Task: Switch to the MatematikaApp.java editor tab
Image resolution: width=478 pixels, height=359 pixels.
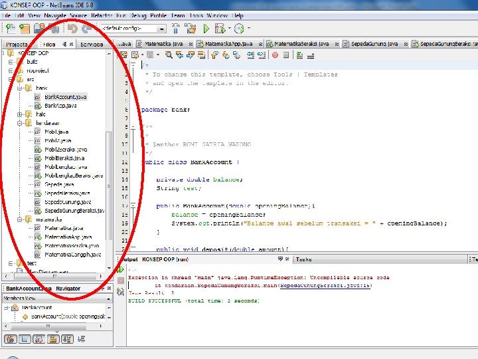Action: (228, 44)
